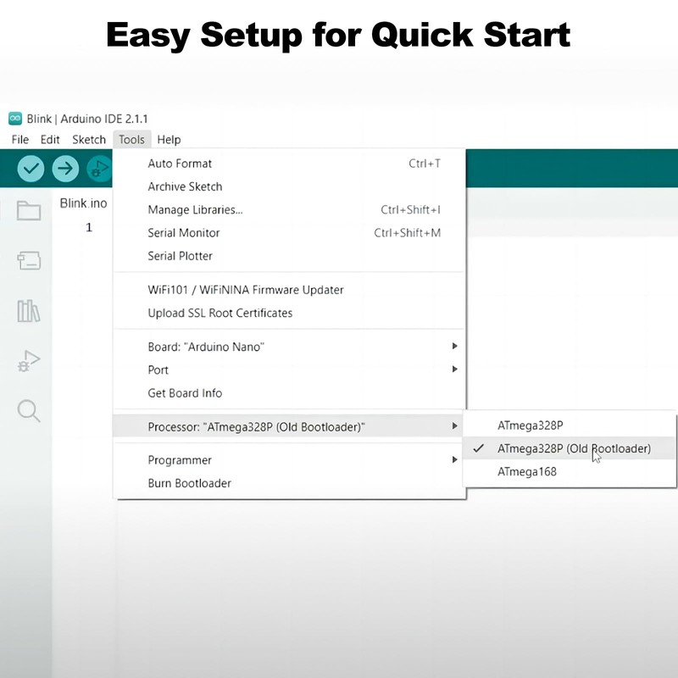Open the Sketchbook folder sidebar icon
The height and width of the screenshot is (678, 678).
pos(29,211)
